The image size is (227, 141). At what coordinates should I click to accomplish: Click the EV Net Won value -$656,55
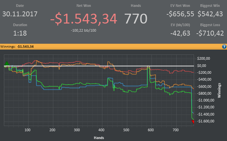[180, 14]
